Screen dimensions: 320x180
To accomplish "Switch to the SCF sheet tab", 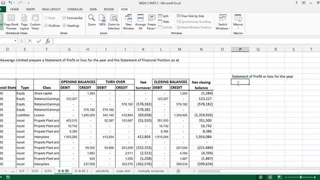I will coord(21,171).
